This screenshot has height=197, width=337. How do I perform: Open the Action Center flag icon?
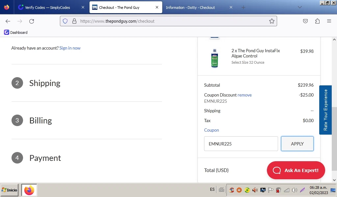(271, 190)
